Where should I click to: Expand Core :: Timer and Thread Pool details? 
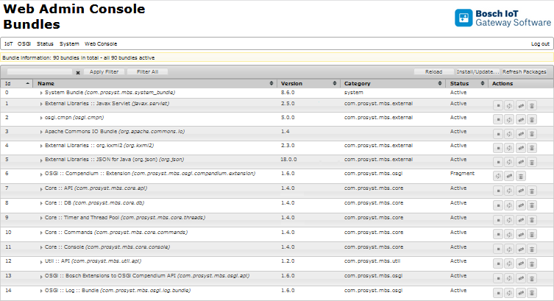point(41,217)
